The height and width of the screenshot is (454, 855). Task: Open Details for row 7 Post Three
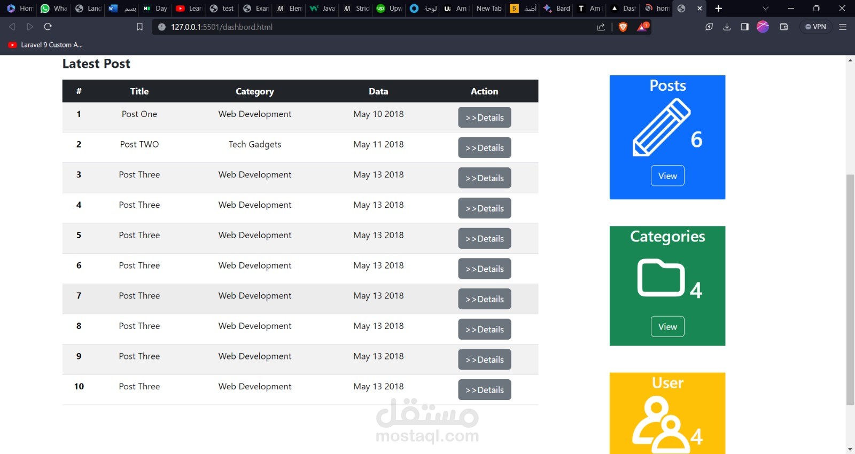pos(485,299)
